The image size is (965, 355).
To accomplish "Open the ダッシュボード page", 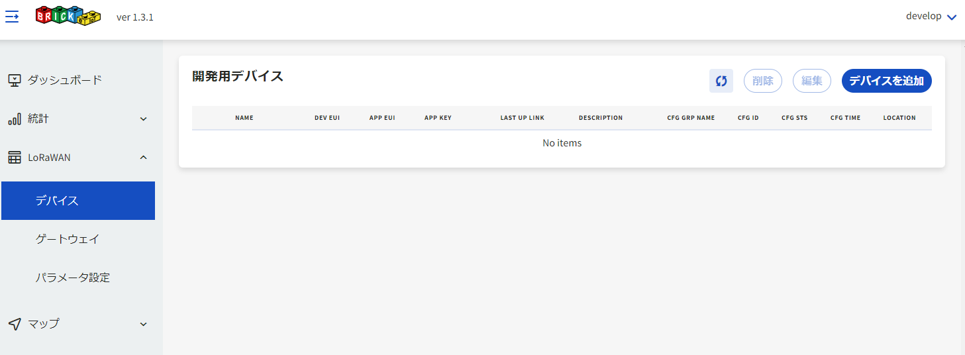I will (x=64, y=80).
